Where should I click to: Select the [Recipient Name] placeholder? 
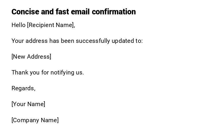pyautogui.click(x=51, y=25)
